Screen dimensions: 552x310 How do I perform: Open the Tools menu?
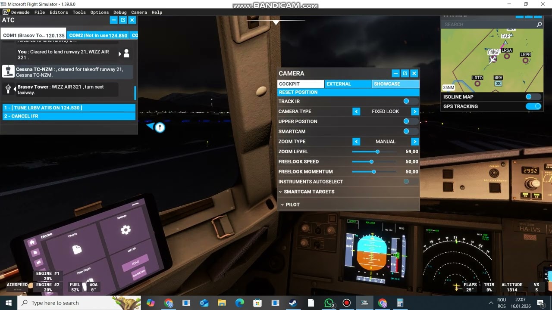pos(79,12)
